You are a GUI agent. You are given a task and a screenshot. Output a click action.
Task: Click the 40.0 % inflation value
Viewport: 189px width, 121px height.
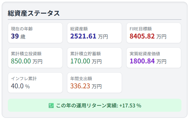click(20, 86)
